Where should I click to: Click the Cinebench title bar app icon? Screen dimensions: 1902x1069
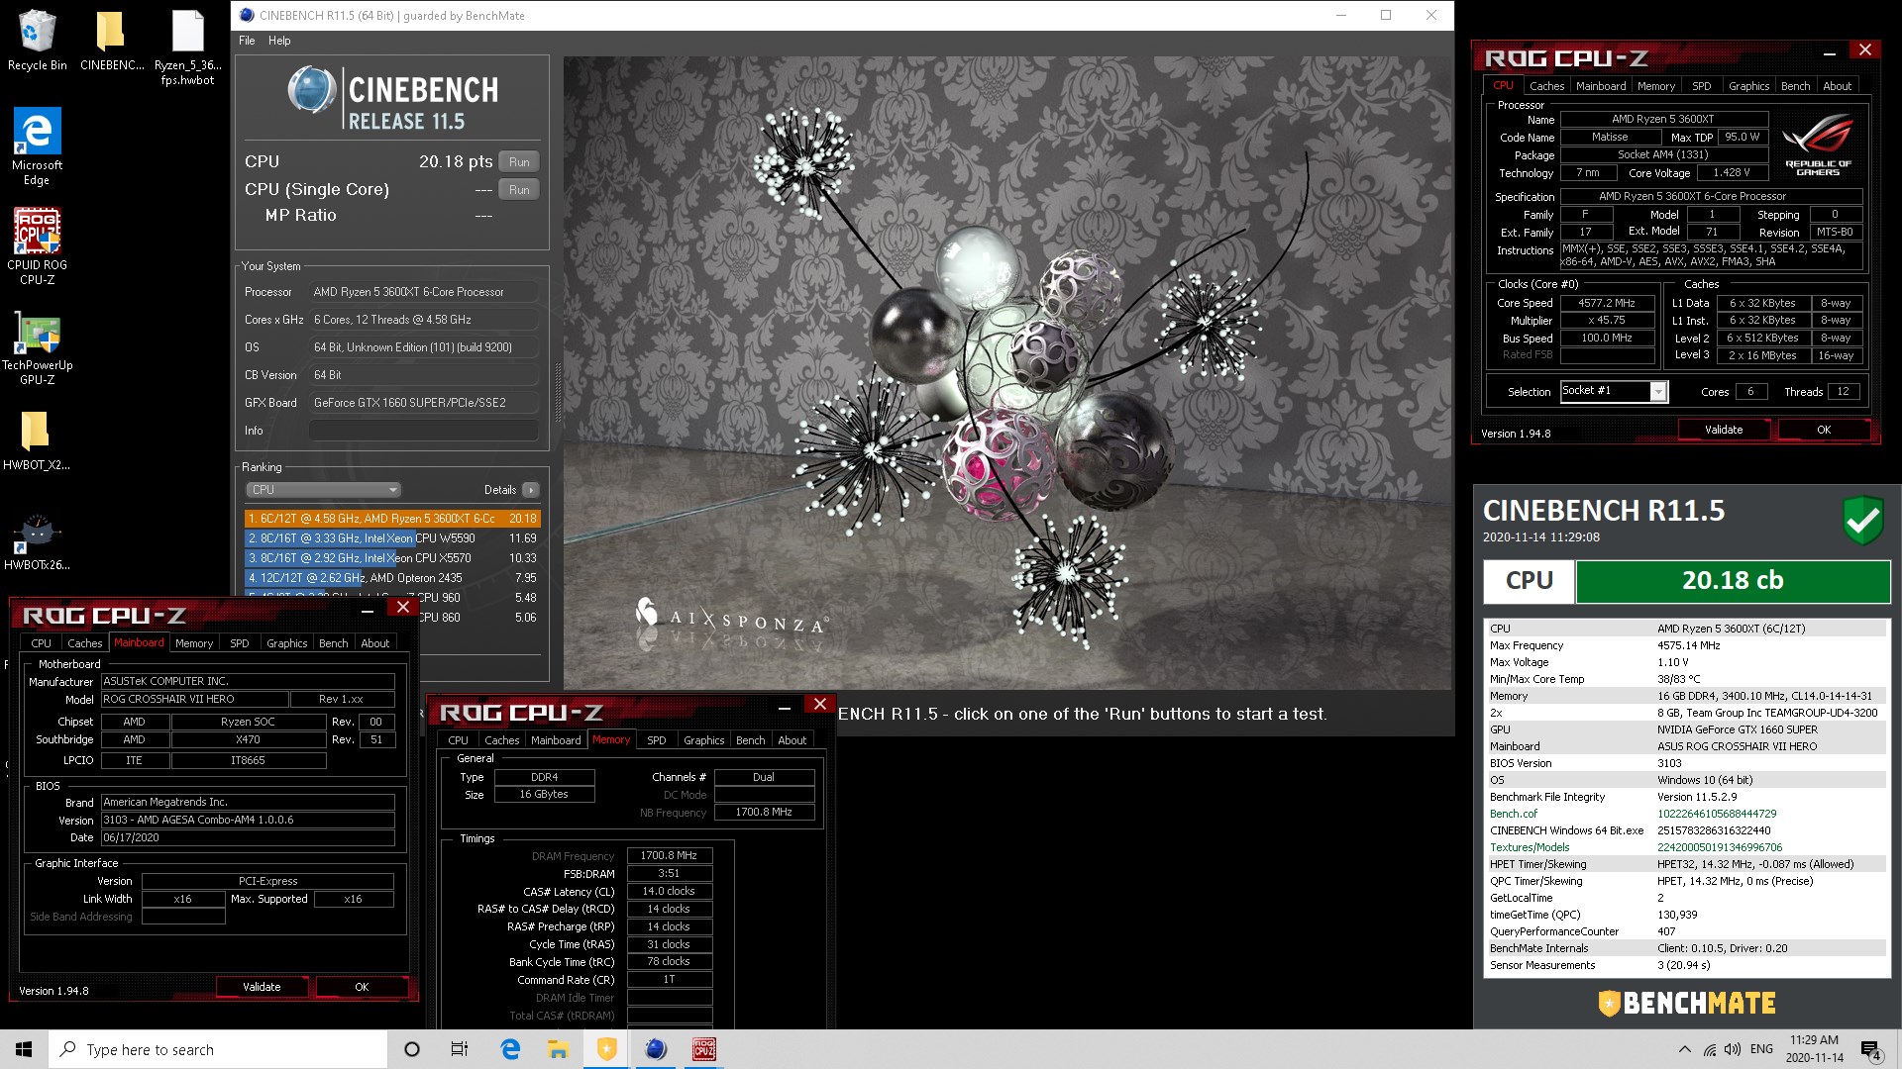coord(247,15)
